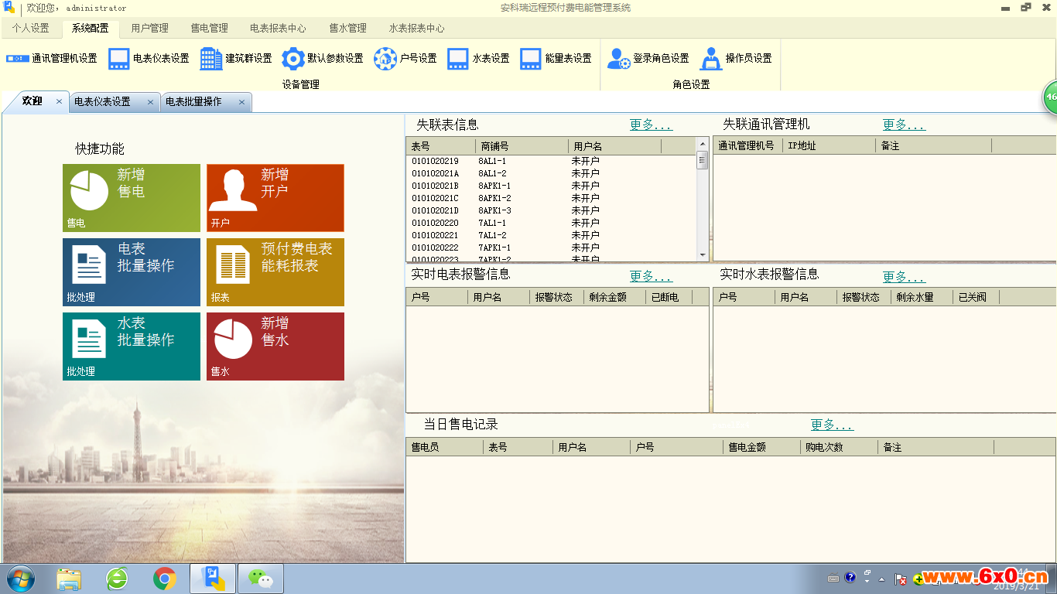
Task: Click 剩余水量 column header
Action: point(922,297)
